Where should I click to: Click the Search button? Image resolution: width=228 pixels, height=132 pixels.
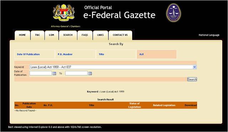coord(192,79)
